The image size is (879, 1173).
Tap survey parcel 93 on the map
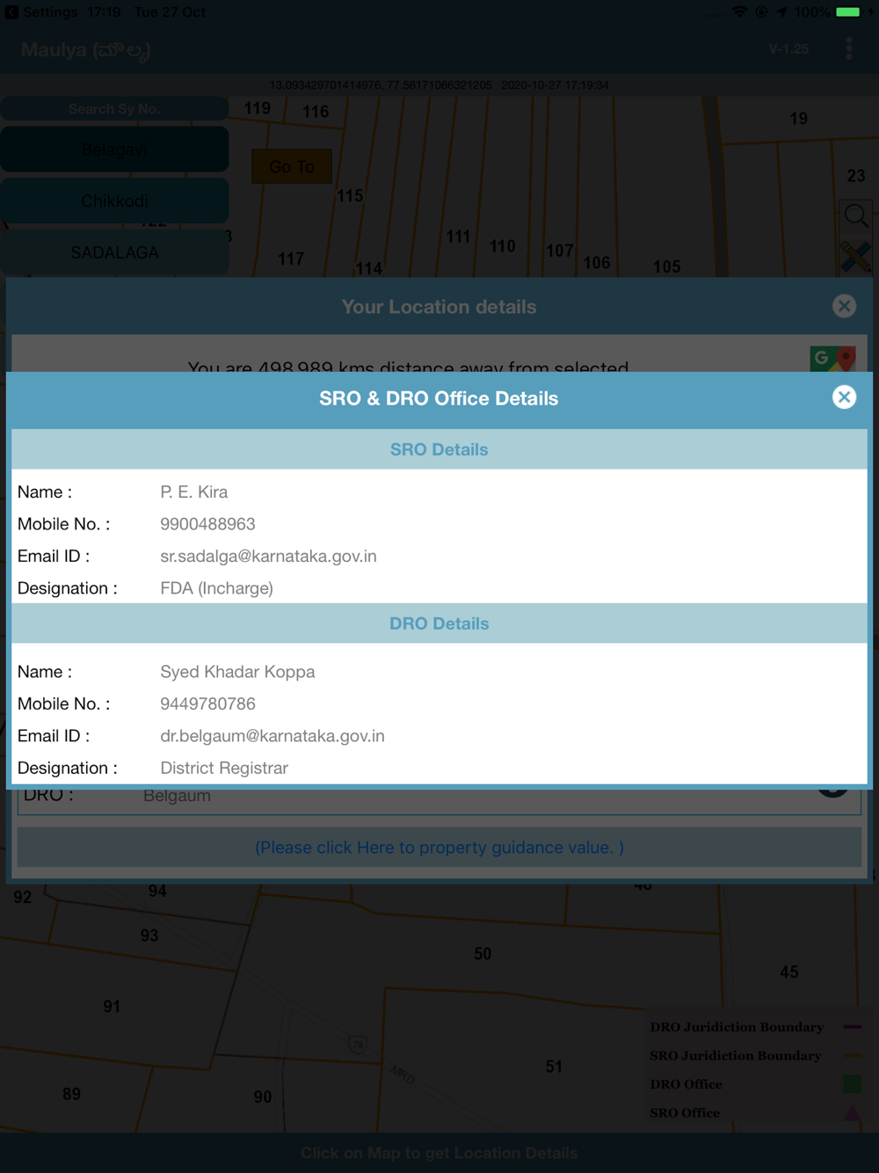tap(149, 936)
